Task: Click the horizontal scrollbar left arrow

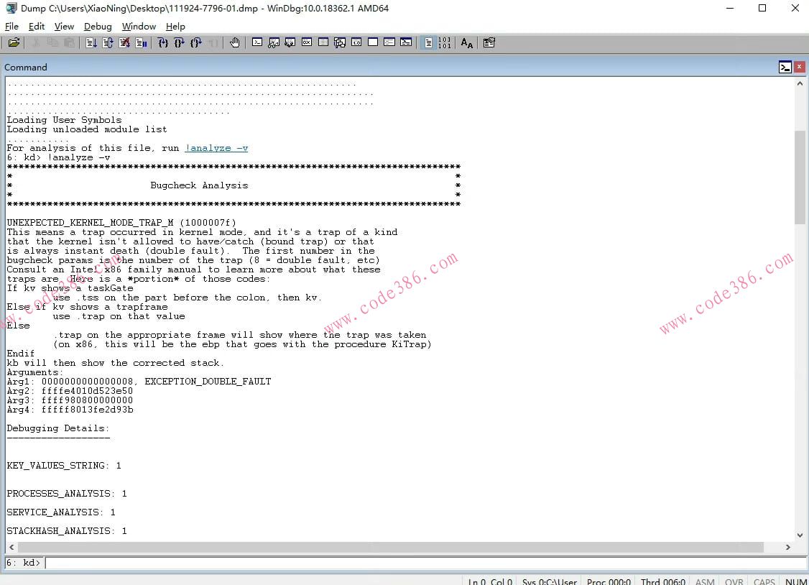Action: coord(12,548)
